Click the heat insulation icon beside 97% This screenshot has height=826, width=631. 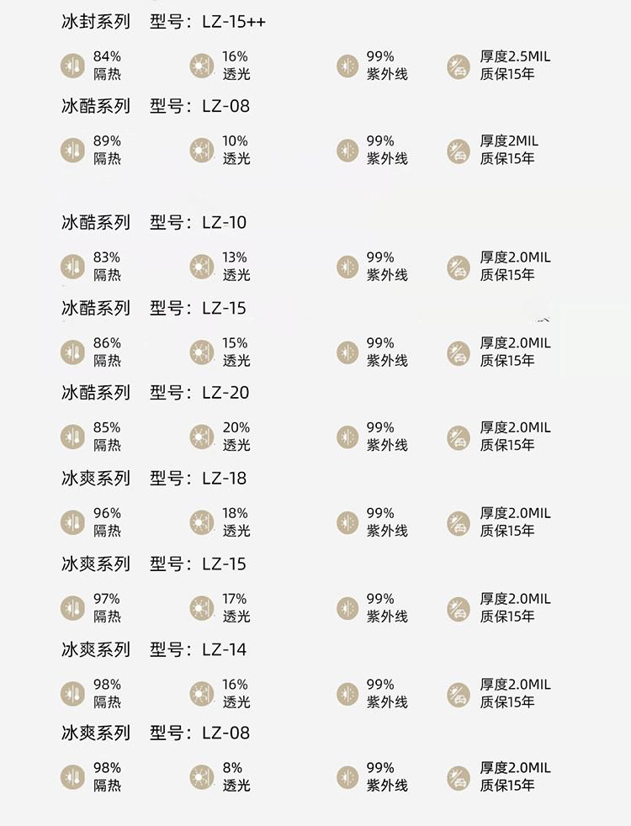point(72,608)
